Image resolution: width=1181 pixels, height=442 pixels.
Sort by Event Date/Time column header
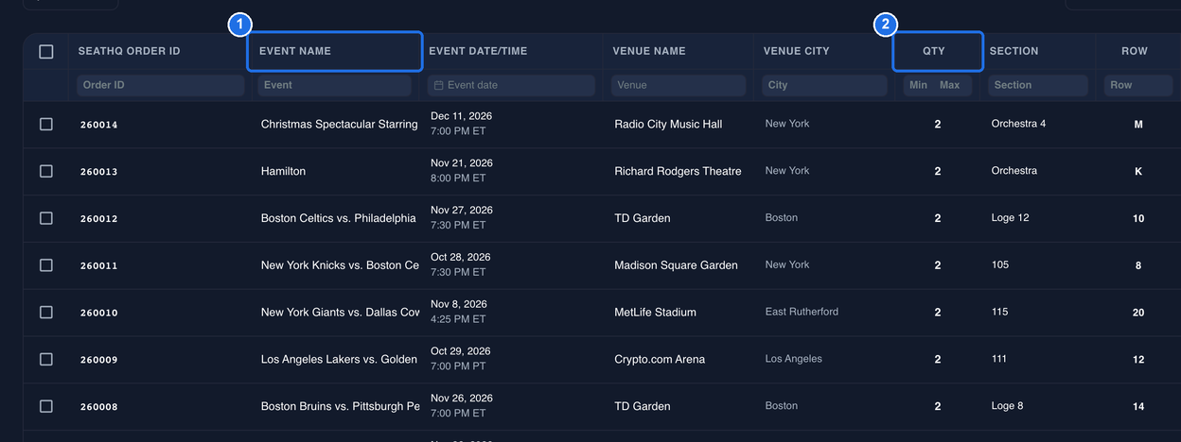(x=478, y=51)
